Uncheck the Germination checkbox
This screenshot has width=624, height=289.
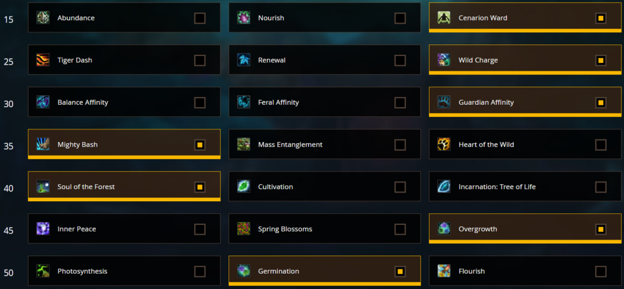[400, 271]
